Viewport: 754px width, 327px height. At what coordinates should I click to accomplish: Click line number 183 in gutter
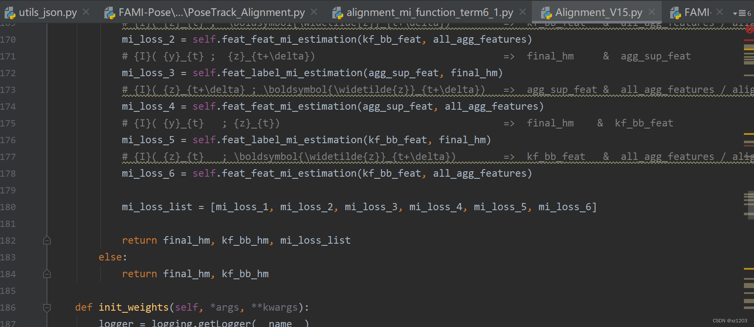click(8, 257)
